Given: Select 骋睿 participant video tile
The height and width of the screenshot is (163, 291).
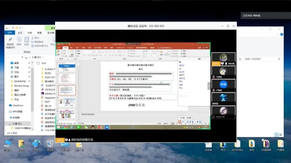Looking at the screenshot, I should click(x=223, y=84).
